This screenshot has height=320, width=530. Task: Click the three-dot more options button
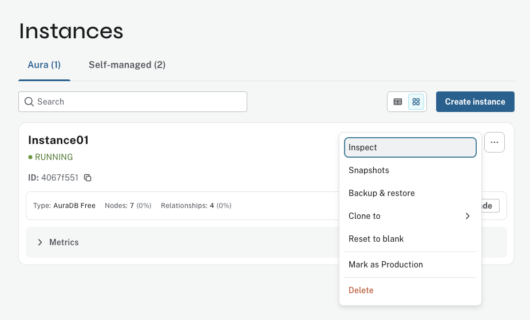coord(495,142)
